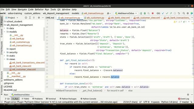Expand the static folder

point(5,56)
